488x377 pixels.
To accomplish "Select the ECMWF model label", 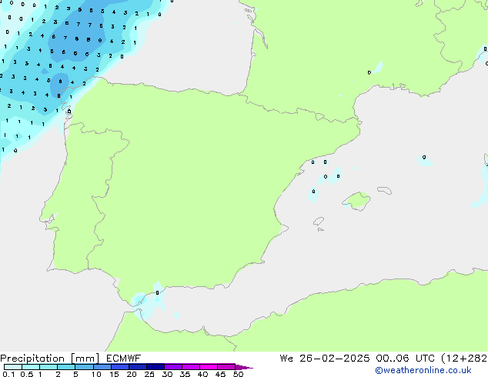I will tap(124, 359).
